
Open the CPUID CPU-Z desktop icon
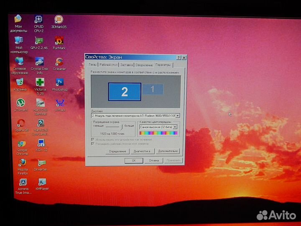point(38,19)
